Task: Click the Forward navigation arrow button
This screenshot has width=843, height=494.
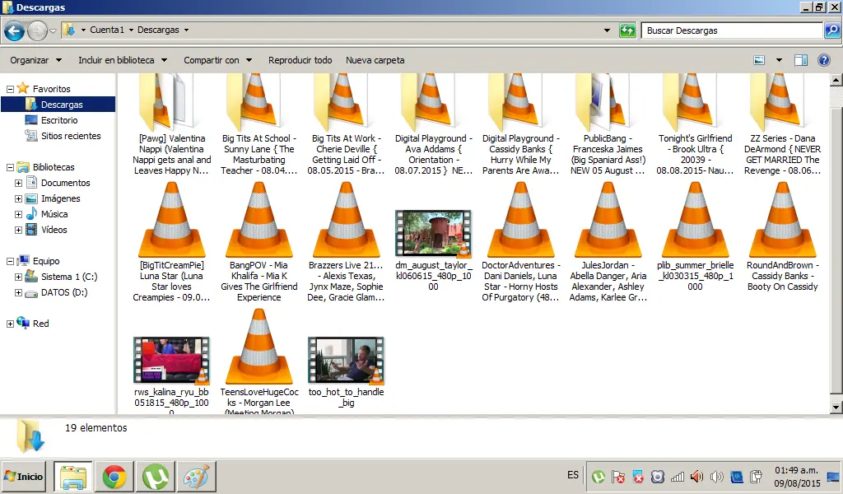Action: pos(37,30)
